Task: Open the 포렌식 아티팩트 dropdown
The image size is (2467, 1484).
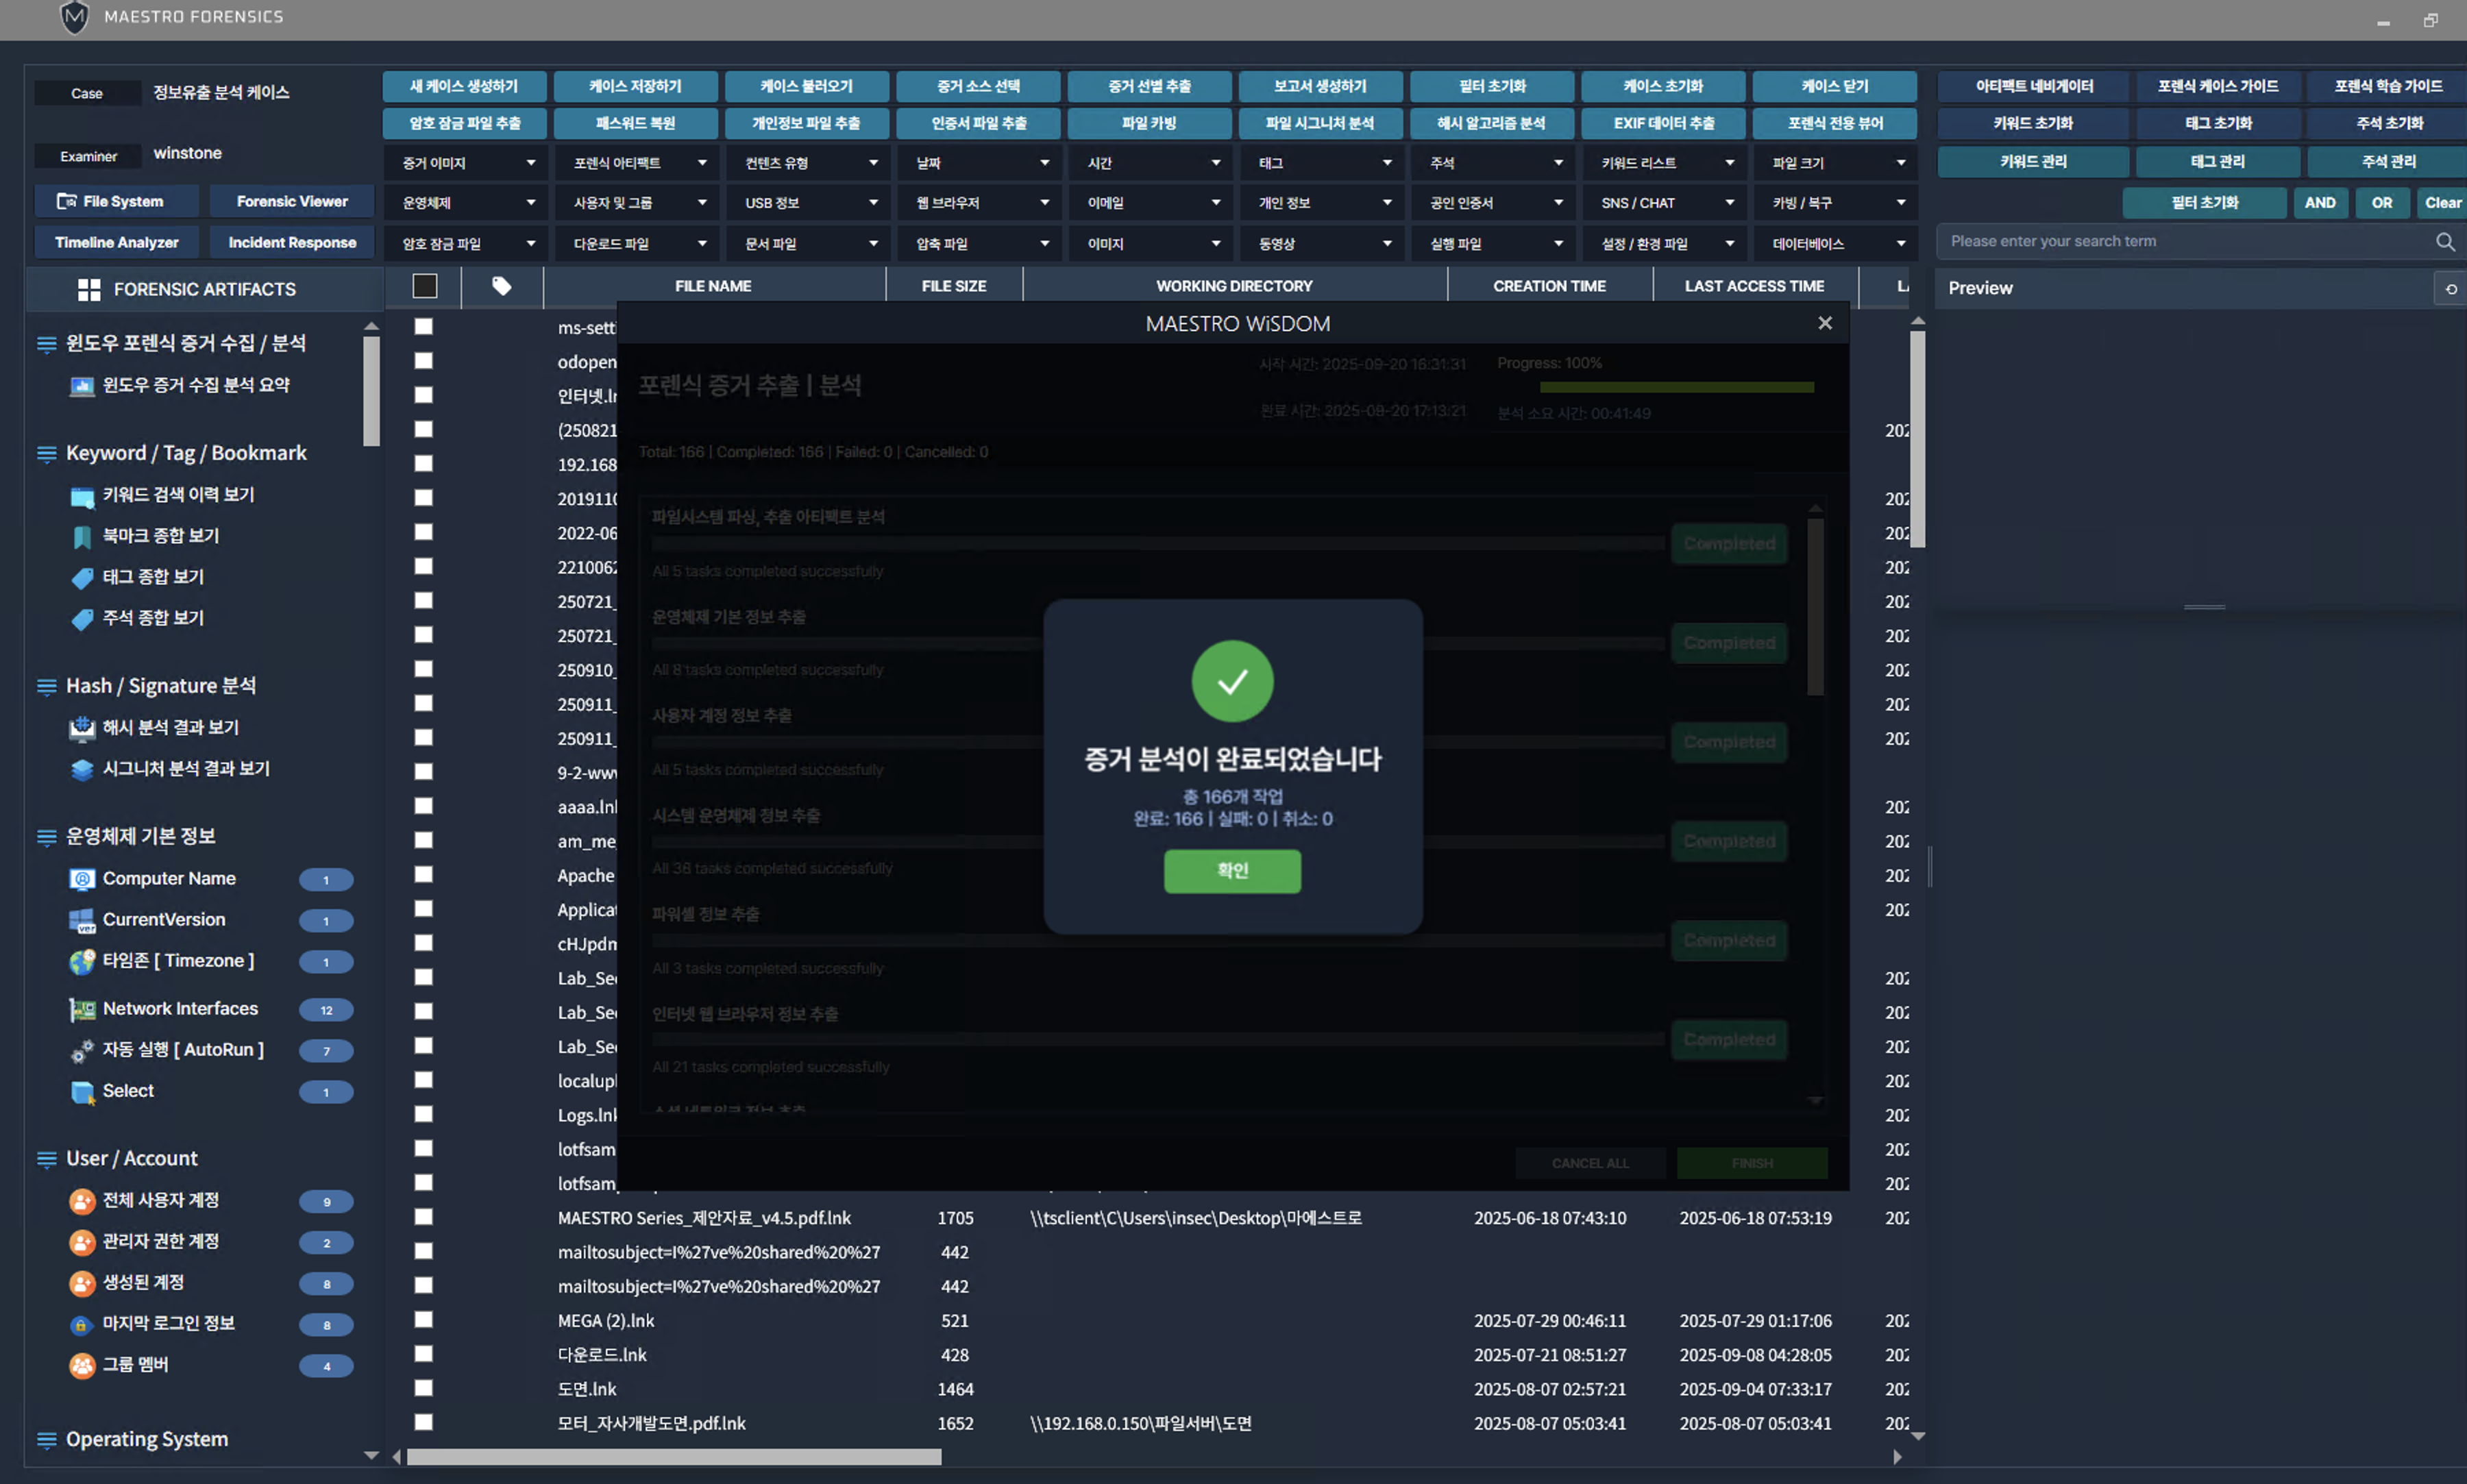Action: pyautogui.click(x=637, y=162)
